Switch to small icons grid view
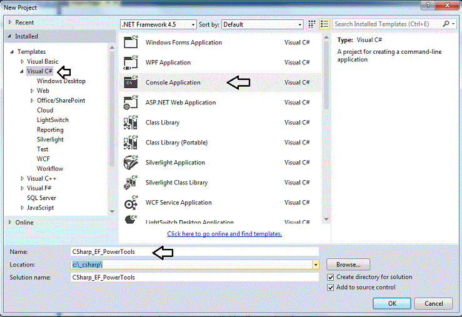462x317 pixels. 312,24
